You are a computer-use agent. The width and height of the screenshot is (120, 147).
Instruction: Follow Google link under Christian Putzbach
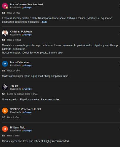(x=27, y=35)
